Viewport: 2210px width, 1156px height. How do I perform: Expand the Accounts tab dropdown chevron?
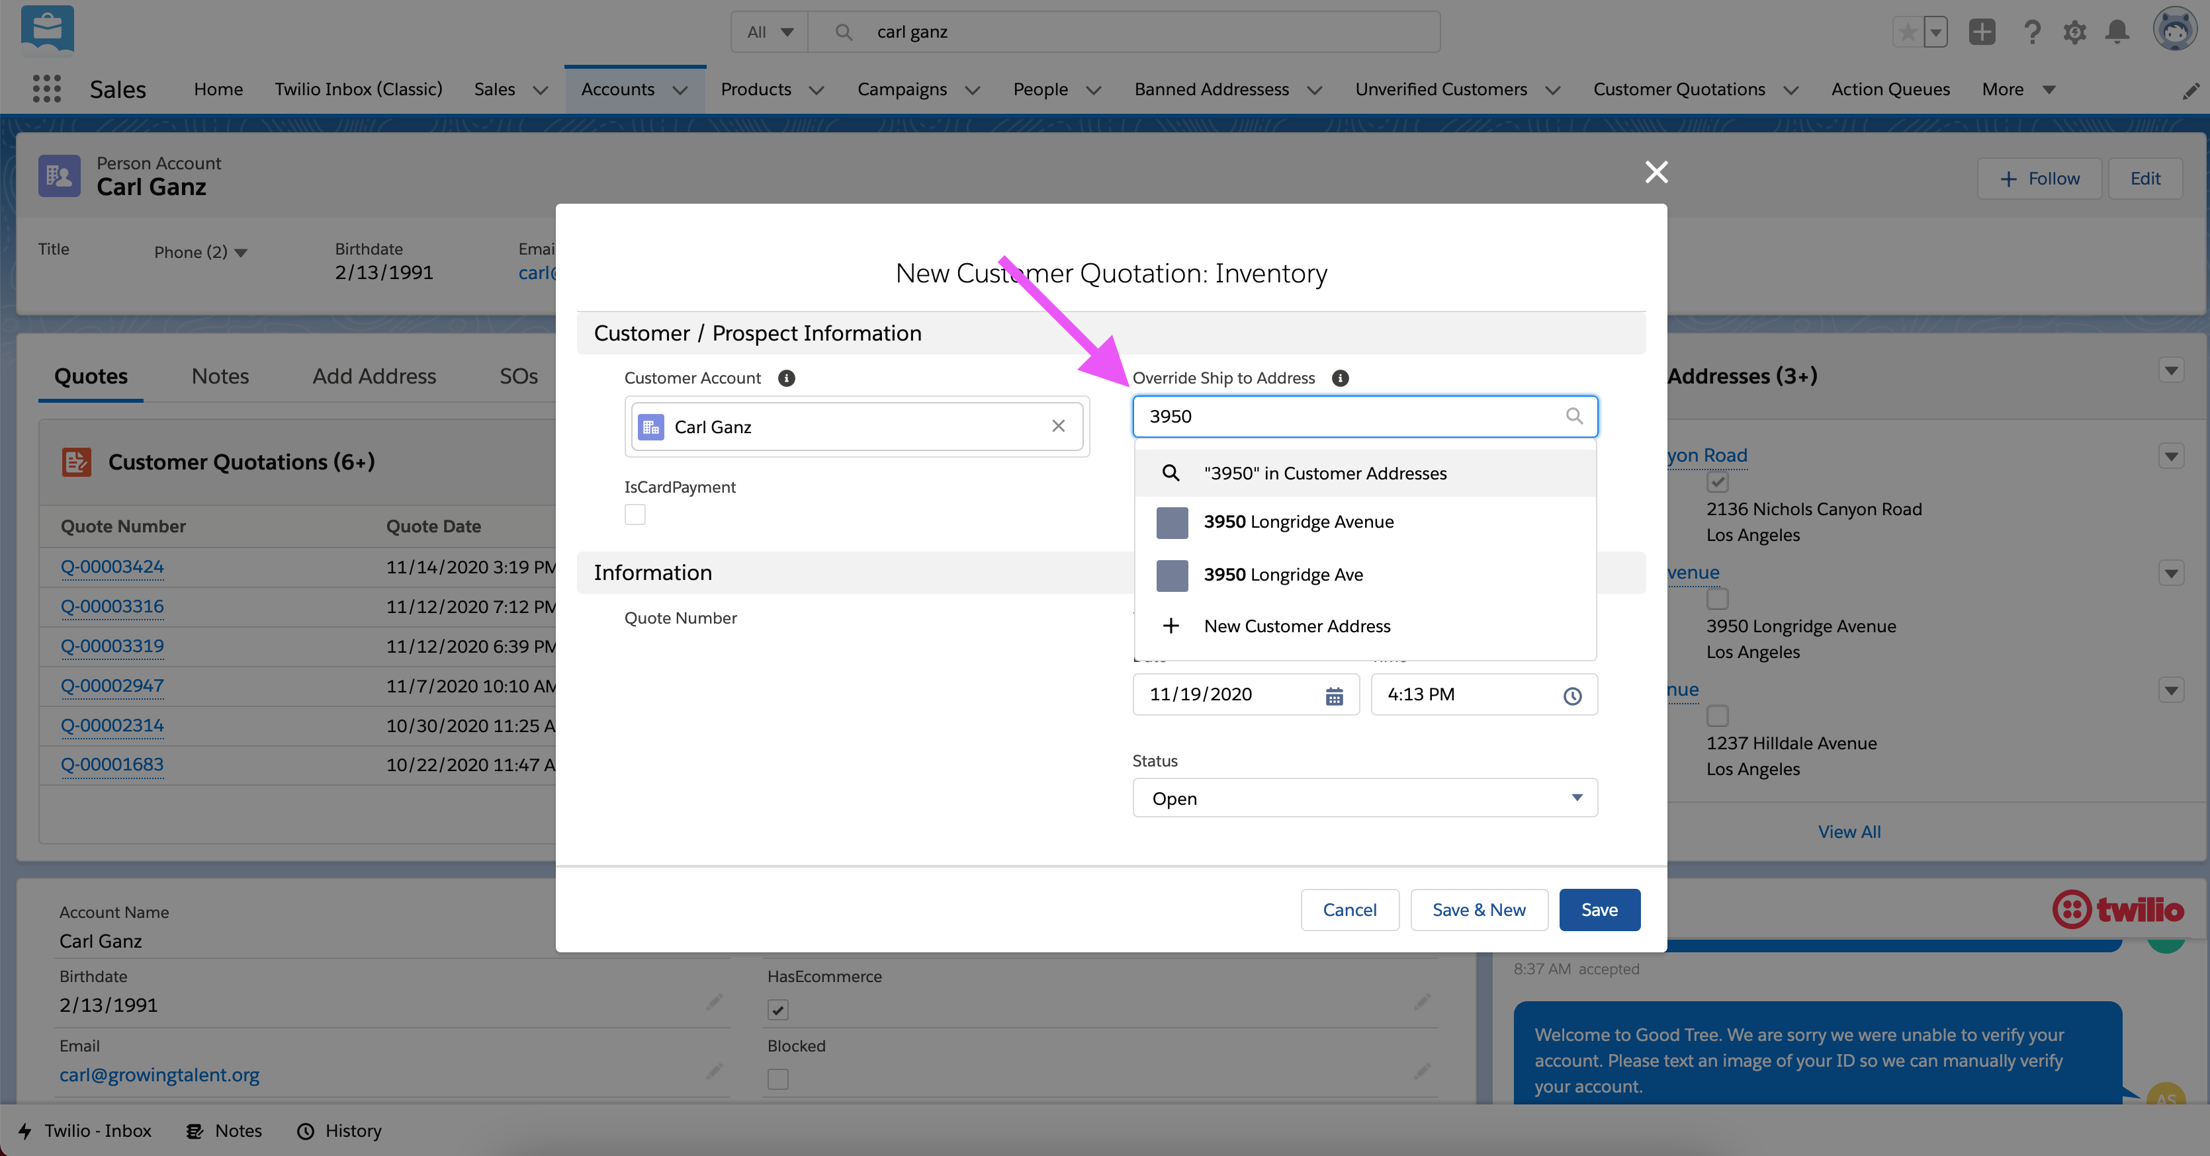point(680,90)
